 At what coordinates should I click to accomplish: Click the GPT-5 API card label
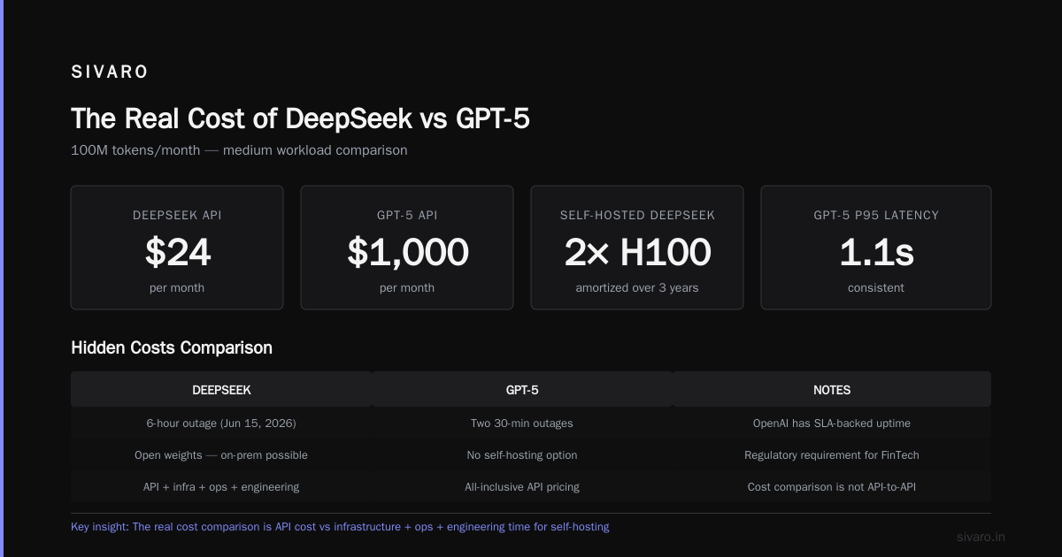click(407, 215)
